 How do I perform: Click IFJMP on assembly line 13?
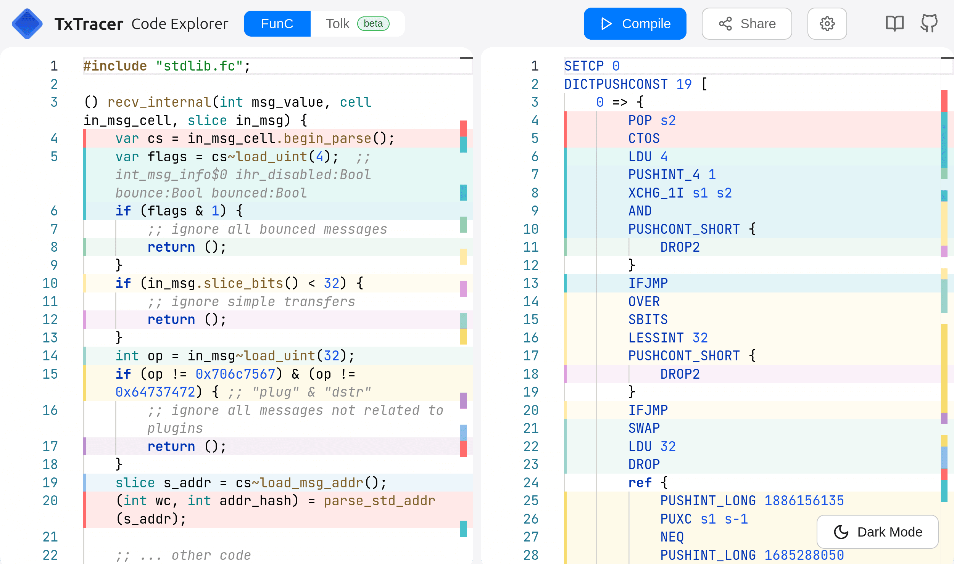[x=648, y=283]
